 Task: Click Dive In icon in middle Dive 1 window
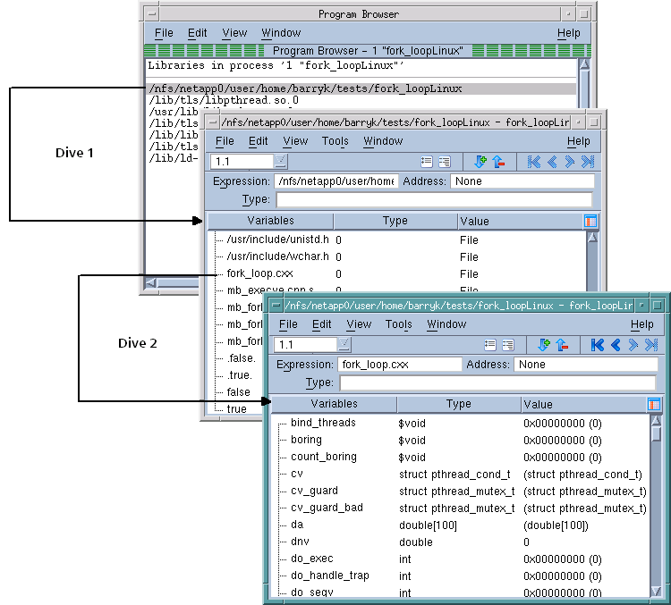480,162
